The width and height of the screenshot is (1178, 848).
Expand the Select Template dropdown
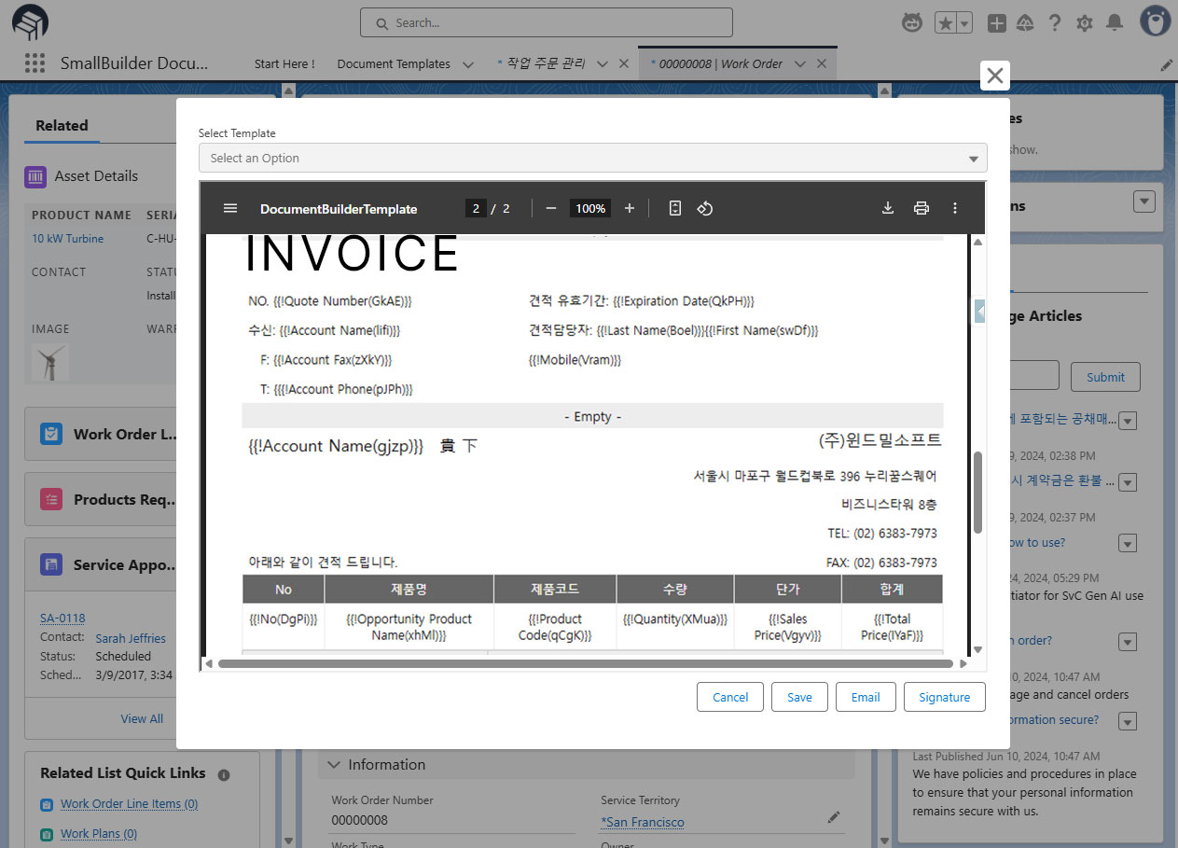point(592,159)
